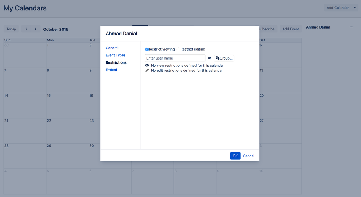Click the Today button in calendar

click(11, 29)
